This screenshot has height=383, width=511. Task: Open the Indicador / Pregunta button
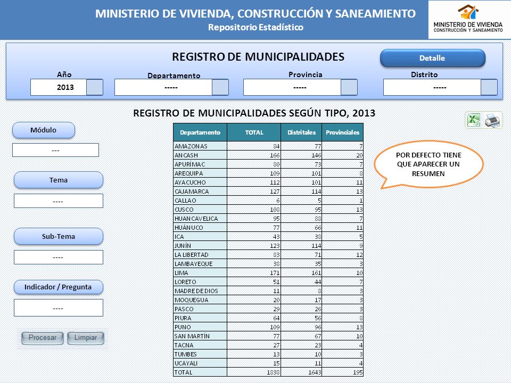click(x=59, y=287)
